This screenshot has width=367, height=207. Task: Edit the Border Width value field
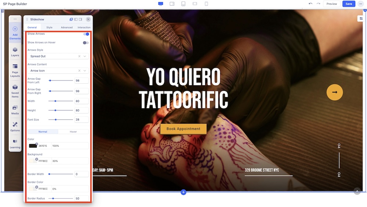click(x=81, y=174)
